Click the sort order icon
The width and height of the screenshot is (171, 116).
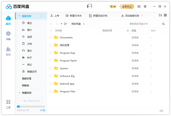pos(160,15)
